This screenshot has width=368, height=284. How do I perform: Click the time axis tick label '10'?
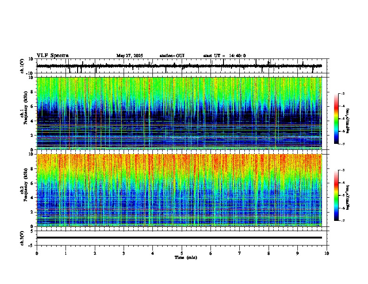(327, 253)
